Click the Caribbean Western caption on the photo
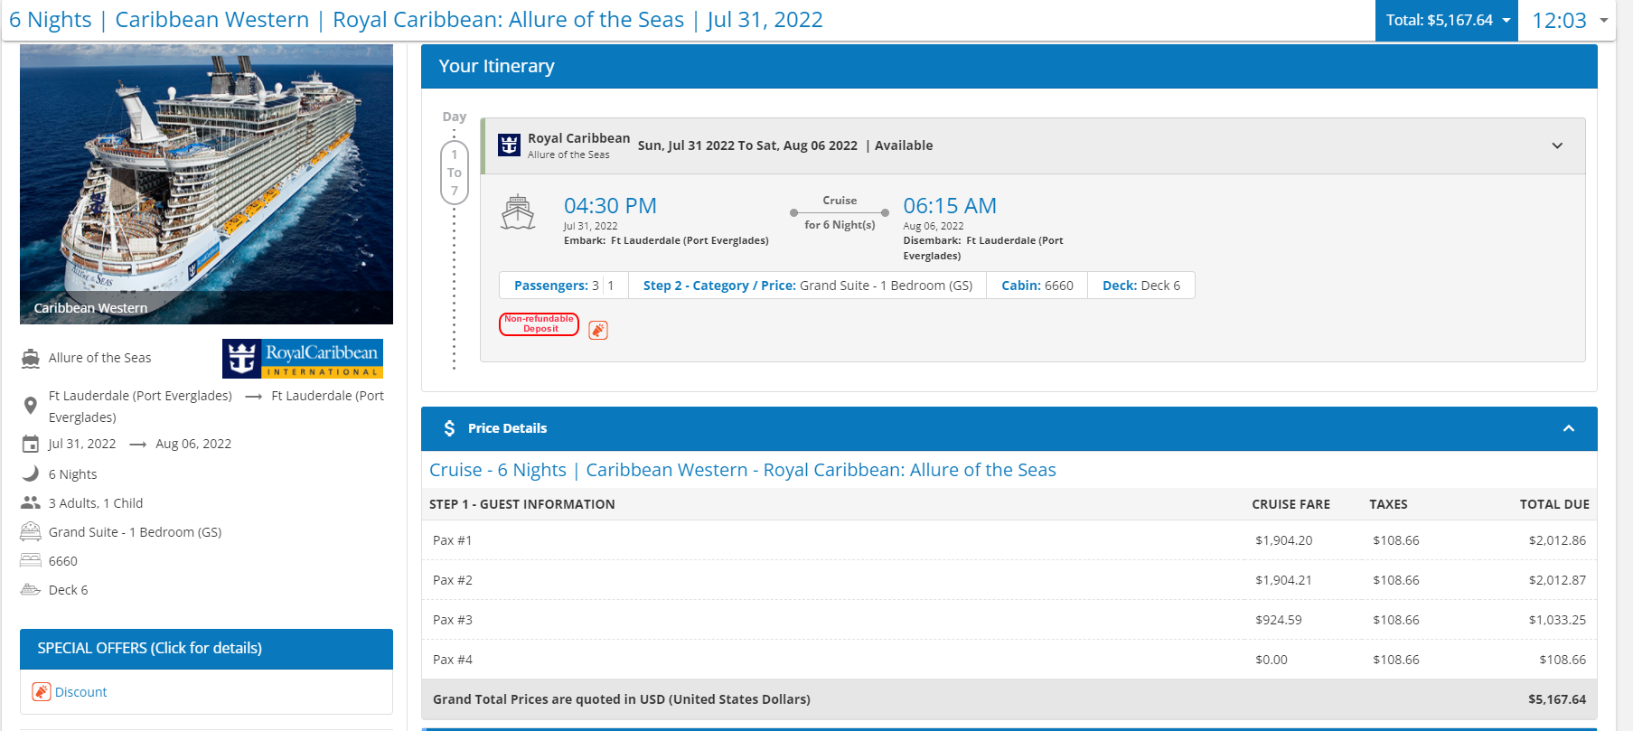 pyautogui.click(x=90, y=308)
